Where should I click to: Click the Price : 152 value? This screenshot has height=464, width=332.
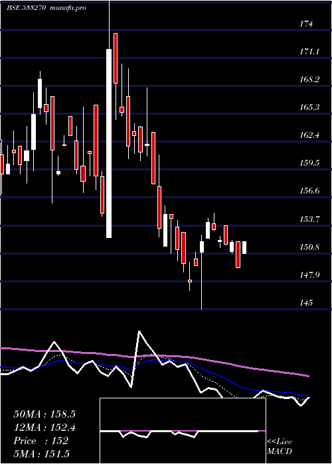click(x=41, y=441)
